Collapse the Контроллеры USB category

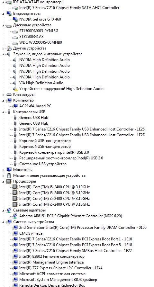pos(3,112)
